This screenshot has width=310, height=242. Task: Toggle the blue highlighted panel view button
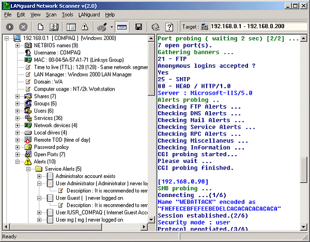pyautogui.click(x=121, y=26)
